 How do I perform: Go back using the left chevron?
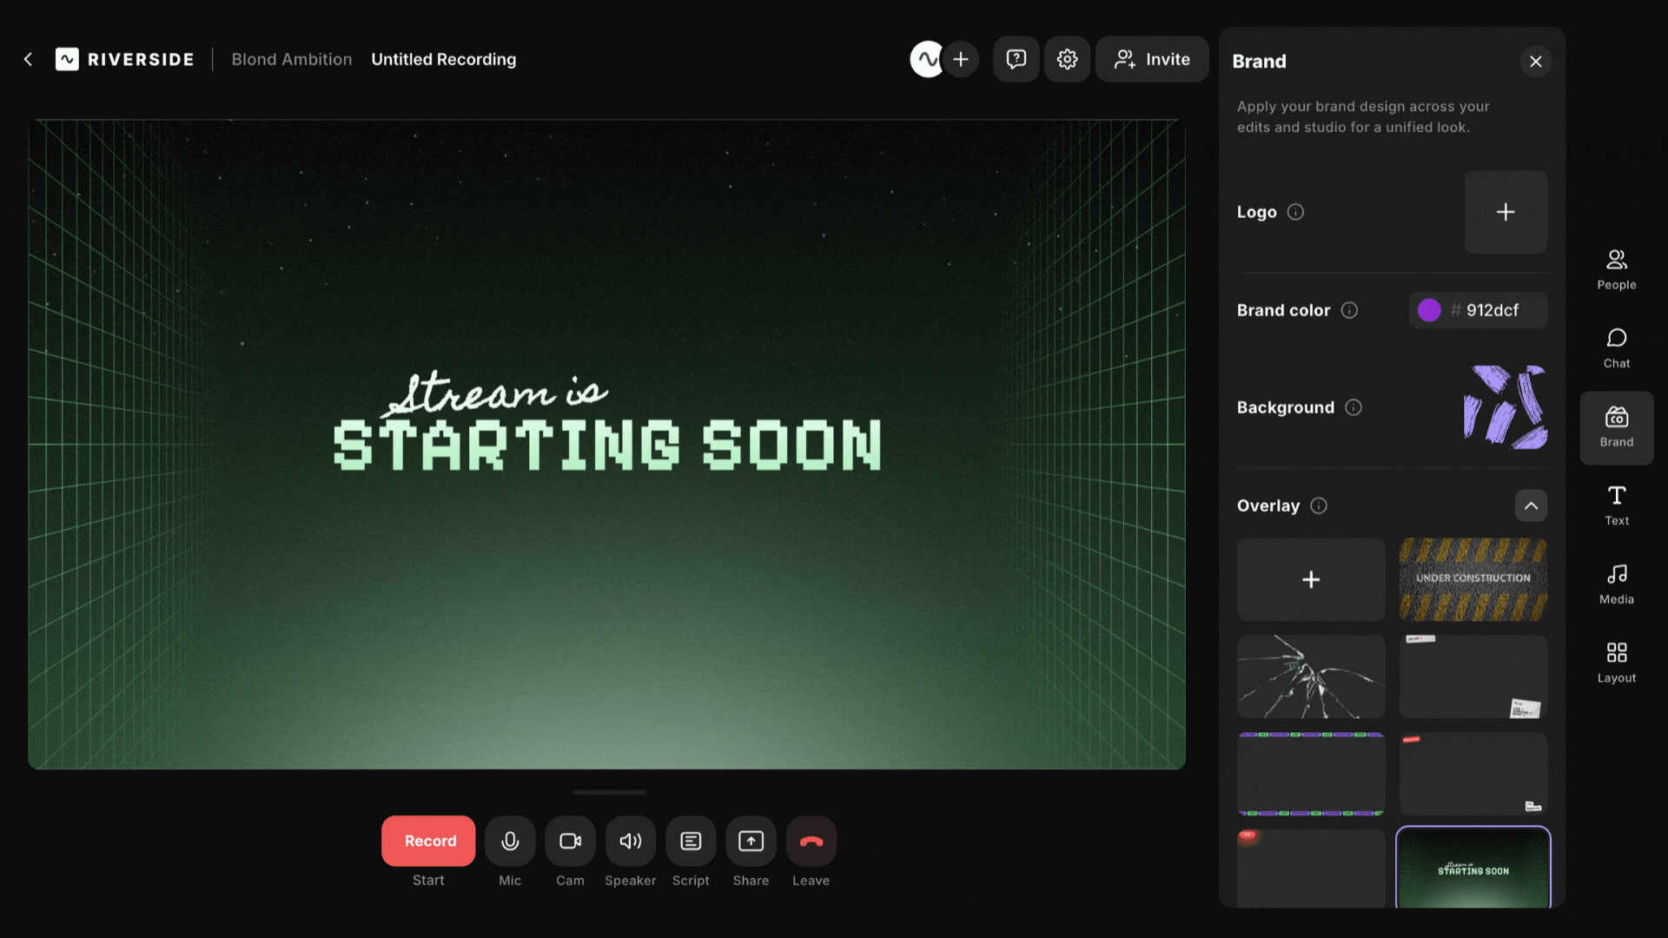tap(28, 59)
